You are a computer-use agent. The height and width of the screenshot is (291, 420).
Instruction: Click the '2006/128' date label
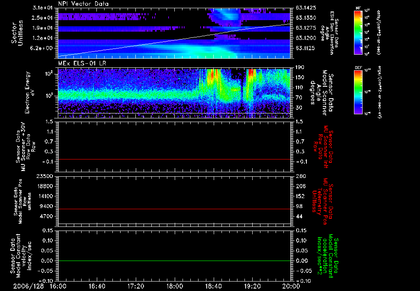[x=29, y=286]
